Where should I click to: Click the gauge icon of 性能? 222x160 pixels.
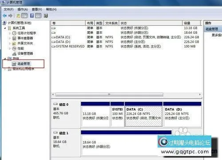click(14, 48)
